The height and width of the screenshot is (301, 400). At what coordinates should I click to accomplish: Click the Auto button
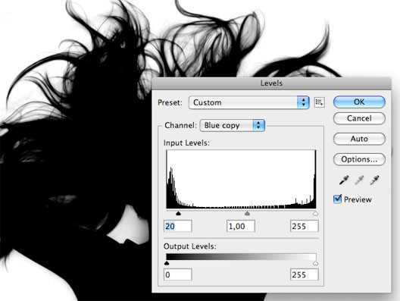[x=359, y=139]
